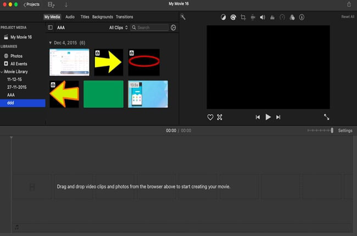Select the 11-12-15 event
This screenshot has height=236, width=357.
point(14,80)
